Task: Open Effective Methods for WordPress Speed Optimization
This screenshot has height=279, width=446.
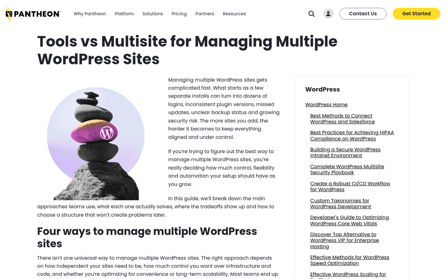Action: pyautogui.click(x=349, y=260)
